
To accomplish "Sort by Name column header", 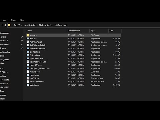I will click(x=29, y=31).
